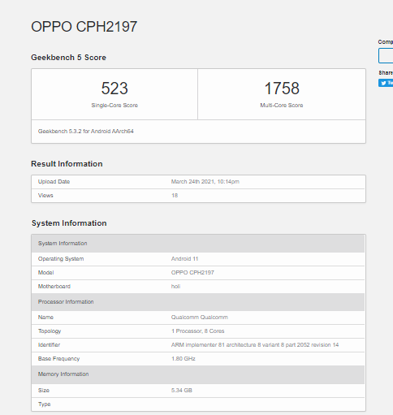Click the large System Information heading
Screen dimensions: 393x415
pyautogui.click(x=69, y=223)
